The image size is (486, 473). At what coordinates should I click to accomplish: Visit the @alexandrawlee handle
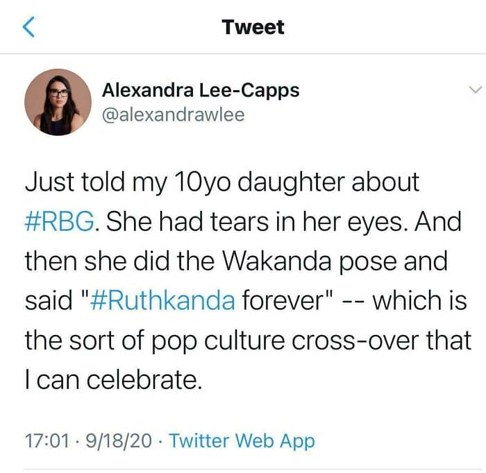click(173, 114)
